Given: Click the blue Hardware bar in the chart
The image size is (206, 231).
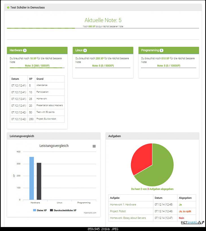Looking at the screenshot, I should click(32, 179).
